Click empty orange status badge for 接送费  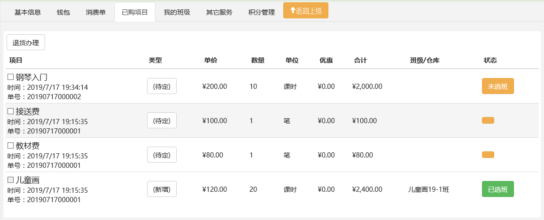(x=488, y=120)
